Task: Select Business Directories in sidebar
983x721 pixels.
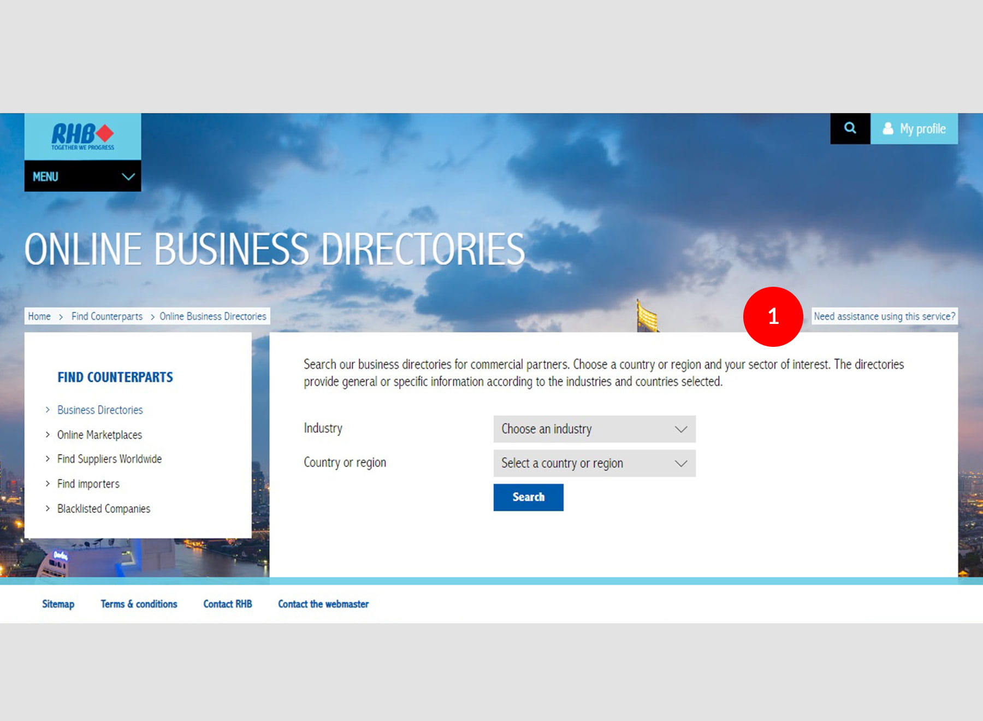Action: click(x=100, y=410)
